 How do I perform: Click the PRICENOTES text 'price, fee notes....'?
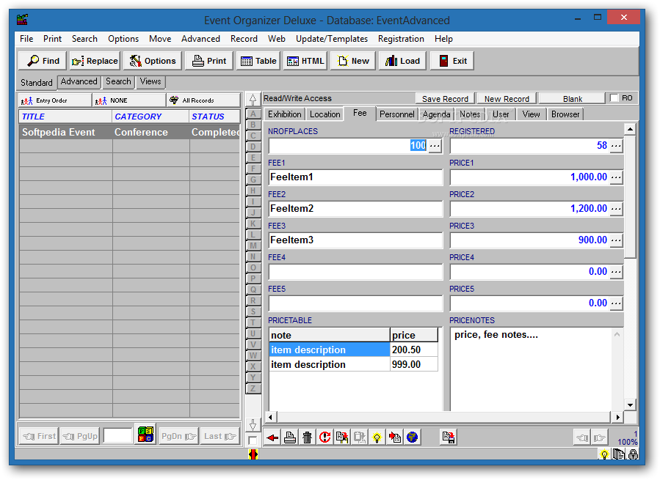[496, 335]
